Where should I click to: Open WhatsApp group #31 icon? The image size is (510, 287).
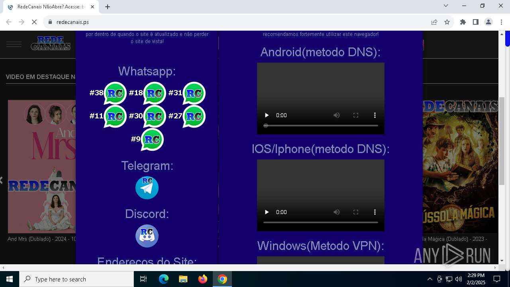coord(194,93)
